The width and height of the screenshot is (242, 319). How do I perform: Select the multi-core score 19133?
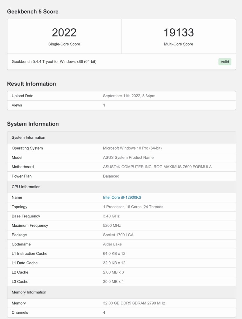pos(178,32)
